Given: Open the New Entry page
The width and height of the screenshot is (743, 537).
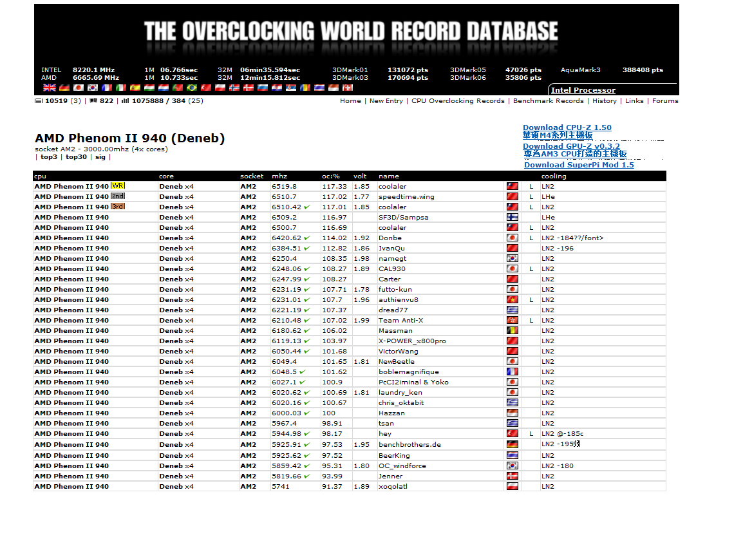Looking at the screenshot, I should pyautogui.click(x=386, y=101).
